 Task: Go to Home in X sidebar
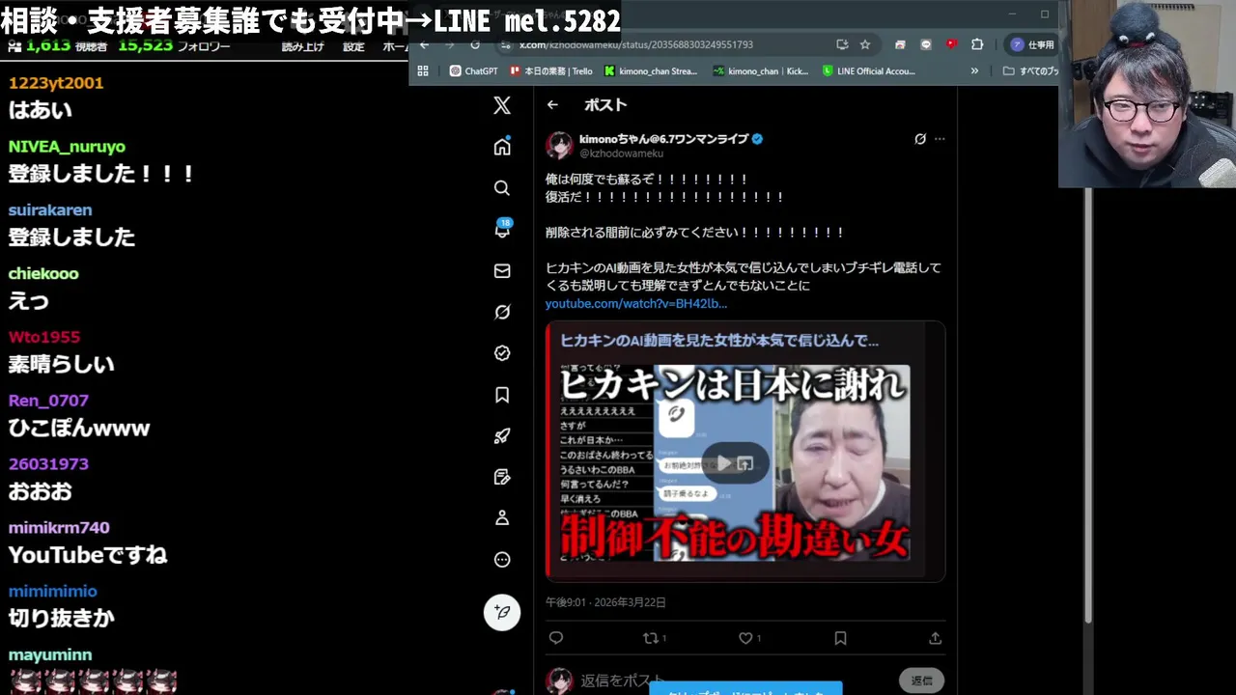(502, 147)
